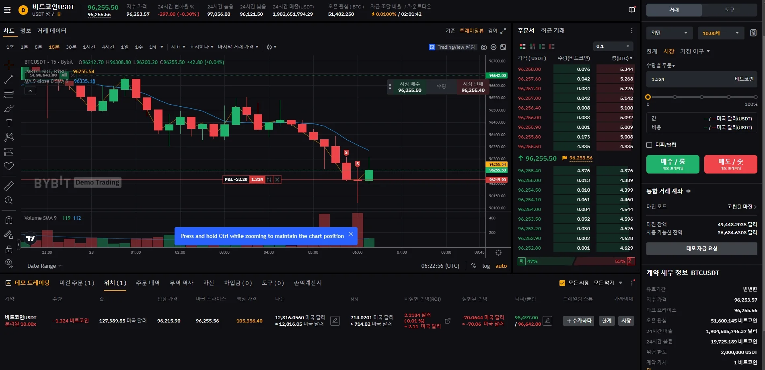765x370 pixels.
Task: Open the hamburger main menu
Action: (7, 10)
